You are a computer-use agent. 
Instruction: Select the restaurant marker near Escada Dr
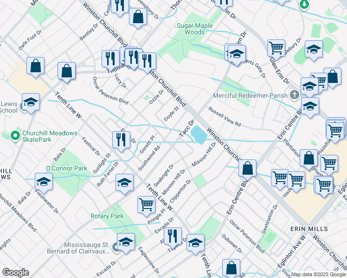(173, 239)
